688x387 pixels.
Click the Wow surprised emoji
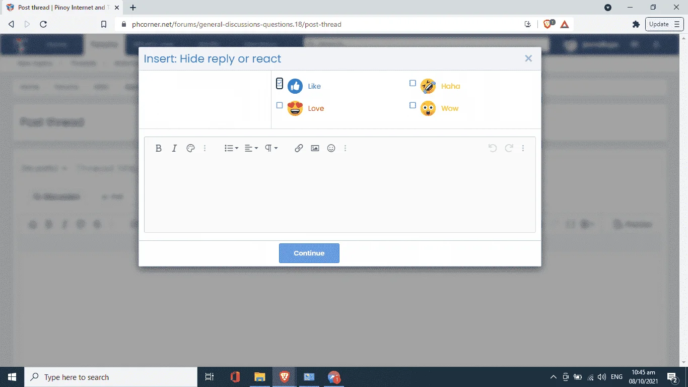click(428, 108)
